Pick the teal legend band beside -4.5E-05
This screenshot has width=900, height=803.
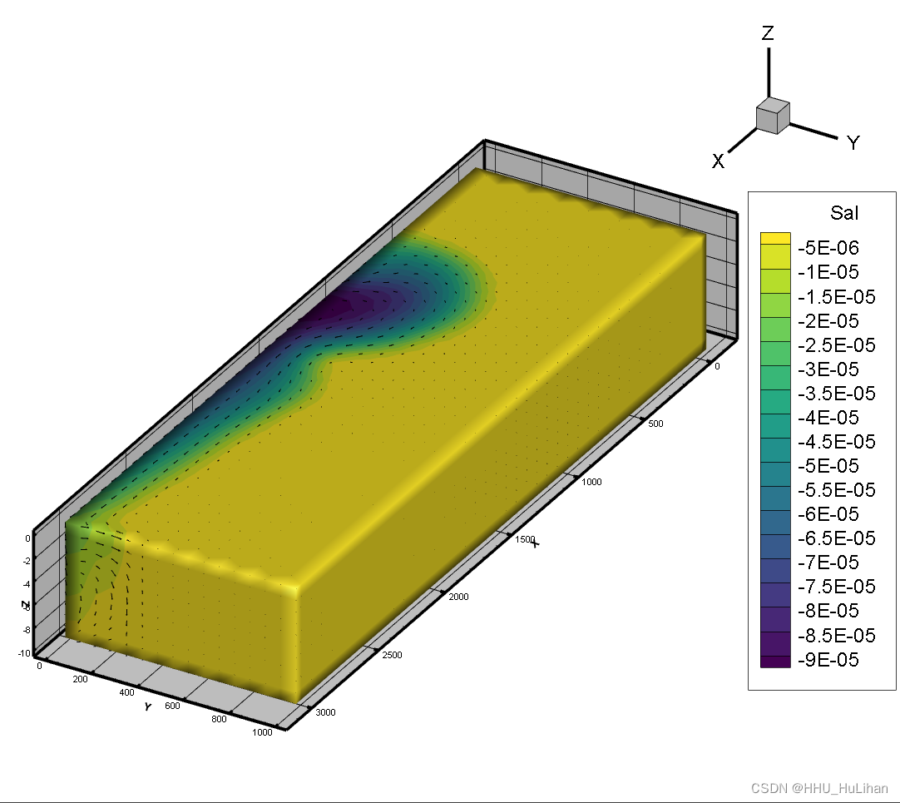(x=775, y=449)
